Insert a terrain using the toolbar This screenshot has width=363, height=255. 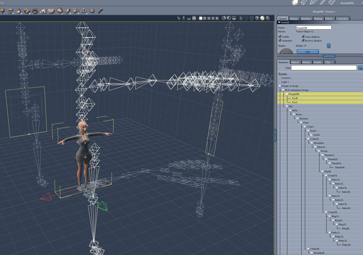(51, 11)
